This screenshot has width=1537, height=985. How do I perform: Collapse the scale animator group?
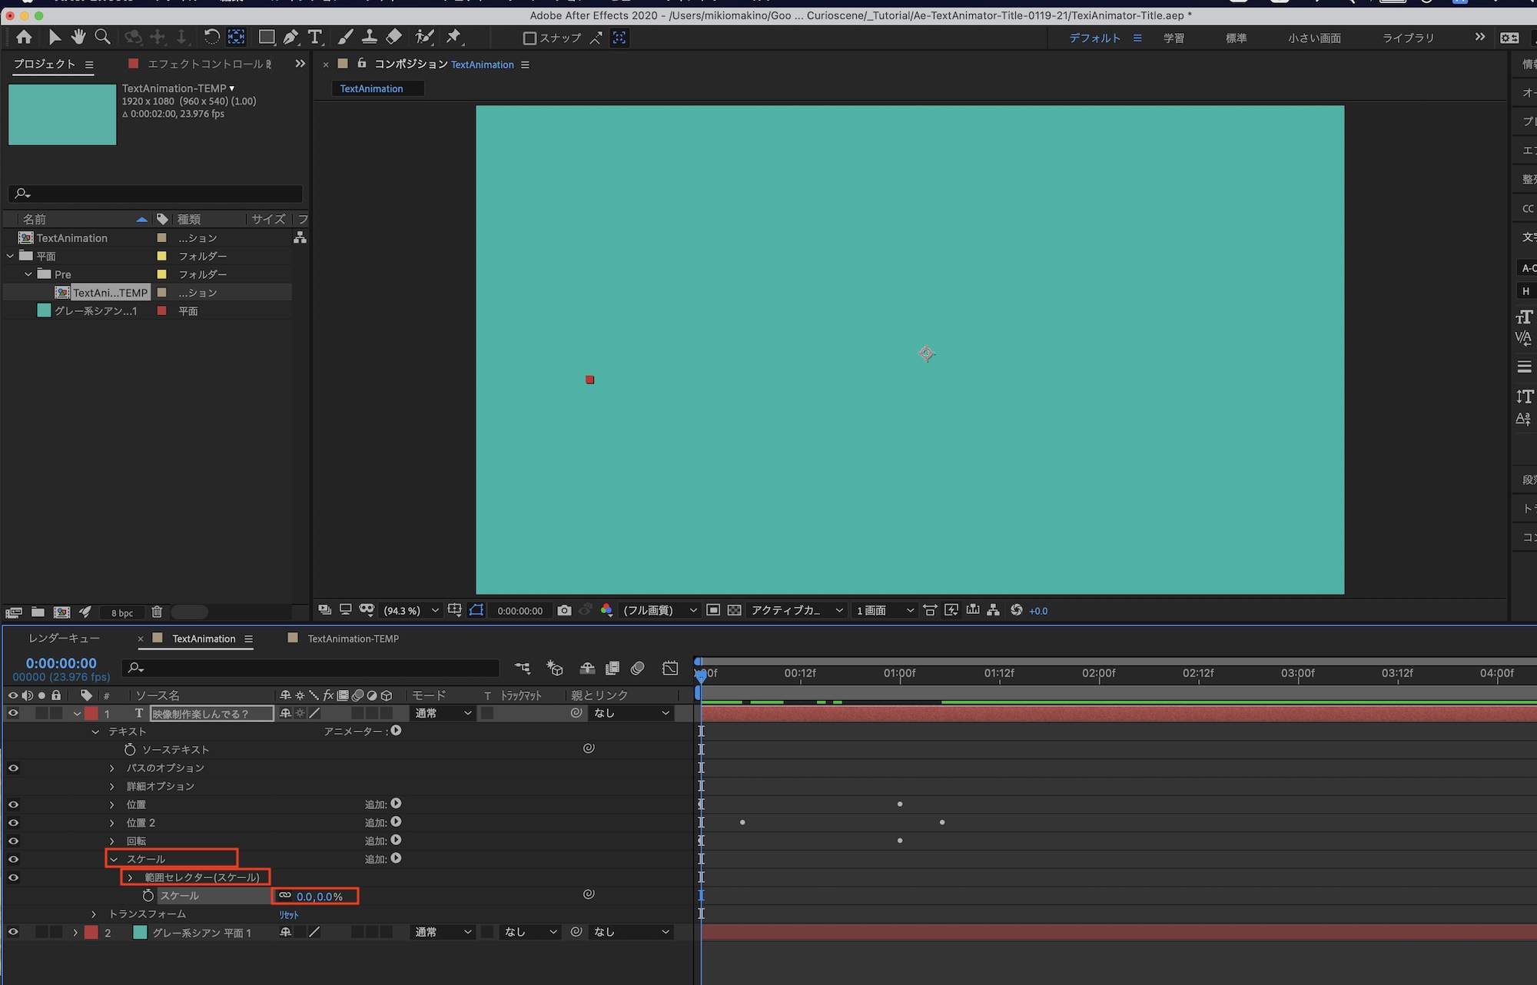[x=114, y=859]
